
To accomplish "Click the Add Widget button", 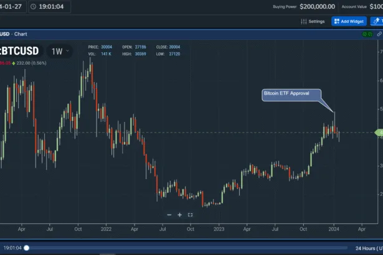I will [x=349, y=21].
